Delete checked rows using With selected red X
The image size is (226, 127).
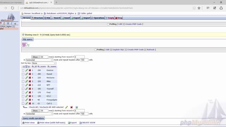point(71,107)
